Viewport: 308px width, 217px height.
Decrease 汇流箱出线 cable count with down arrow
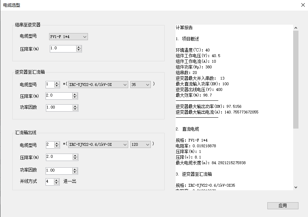pyautogui.click(x=57, y=146)
